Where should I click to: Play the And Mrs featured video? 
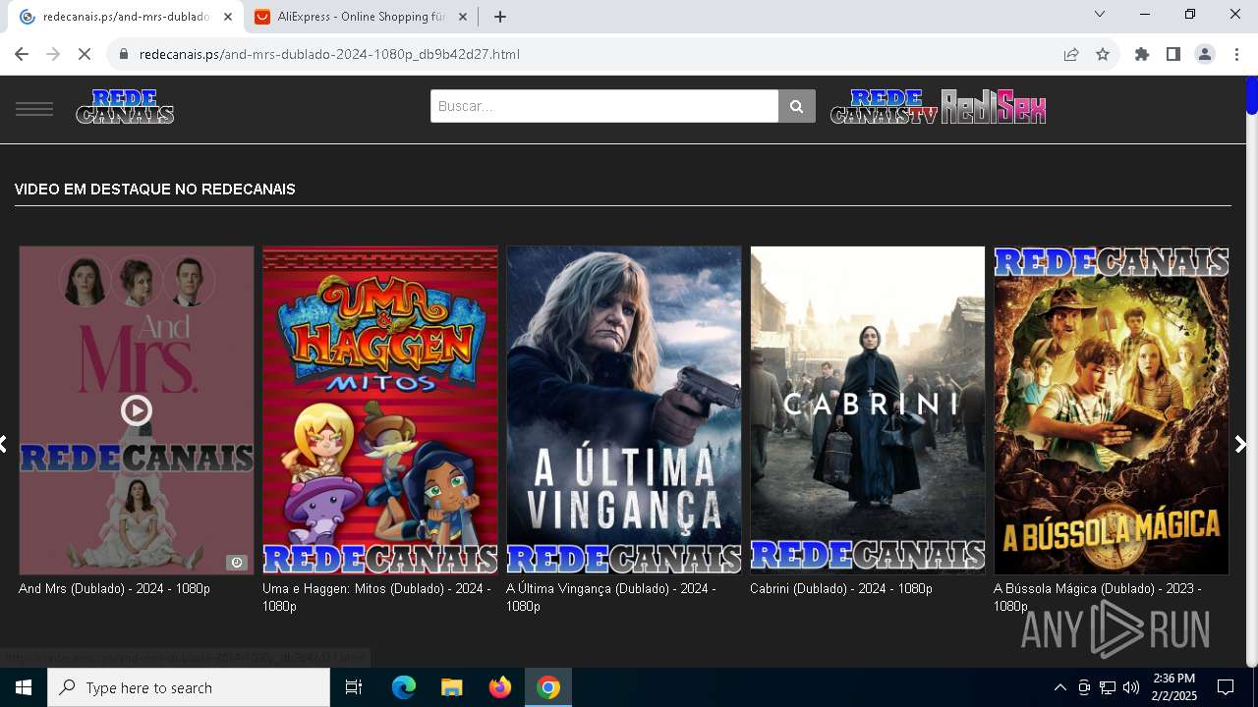tap(137, 409)
